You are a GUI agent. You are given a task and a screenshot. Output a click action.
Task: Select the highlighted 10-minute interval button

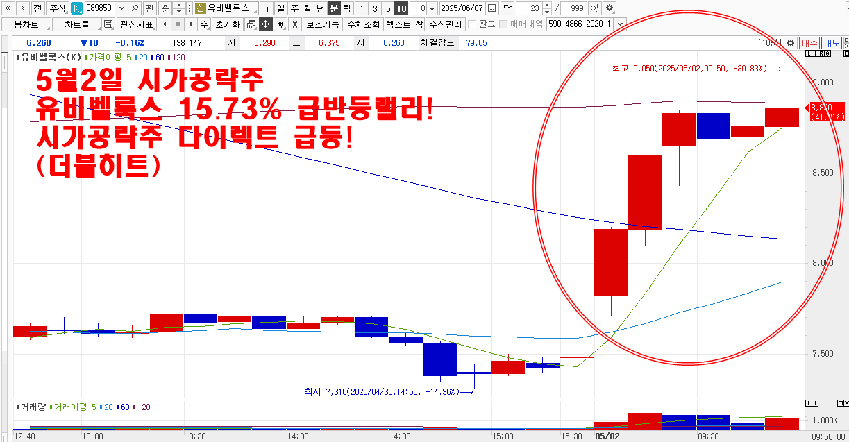click(401, 8)
